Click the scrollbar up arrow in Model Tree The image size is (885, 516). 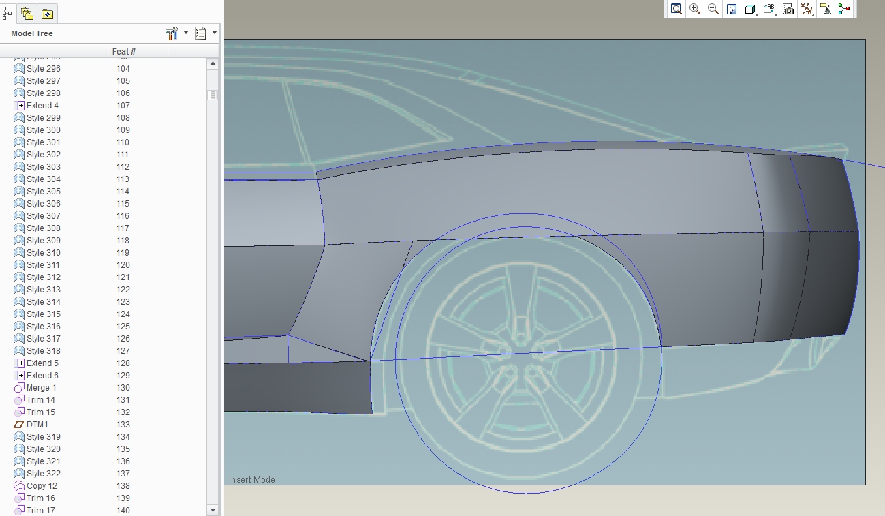213,63
